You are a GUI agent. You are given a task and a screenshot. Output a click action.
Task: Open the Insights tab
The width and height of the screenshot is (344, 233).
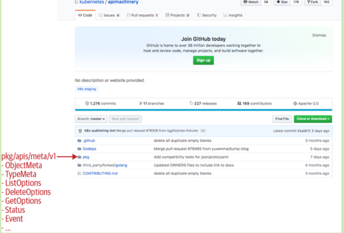233,15
